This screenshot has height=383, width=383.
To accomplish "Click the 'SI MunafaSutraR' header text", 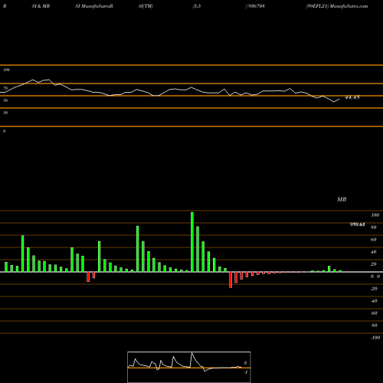I will coord(94,6).
